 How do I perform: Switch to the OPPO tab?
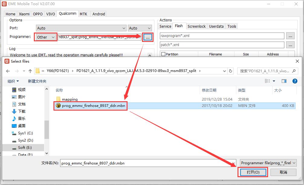pos(37,14)
